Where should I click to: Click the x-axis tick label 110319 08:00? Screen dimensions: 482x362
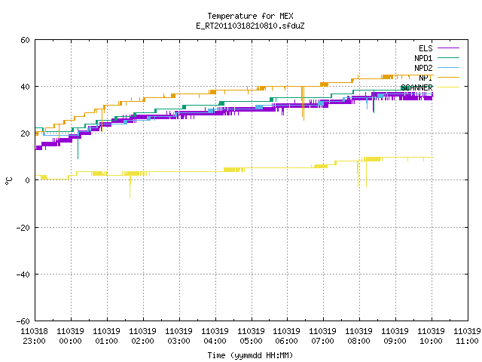point(358,336)
